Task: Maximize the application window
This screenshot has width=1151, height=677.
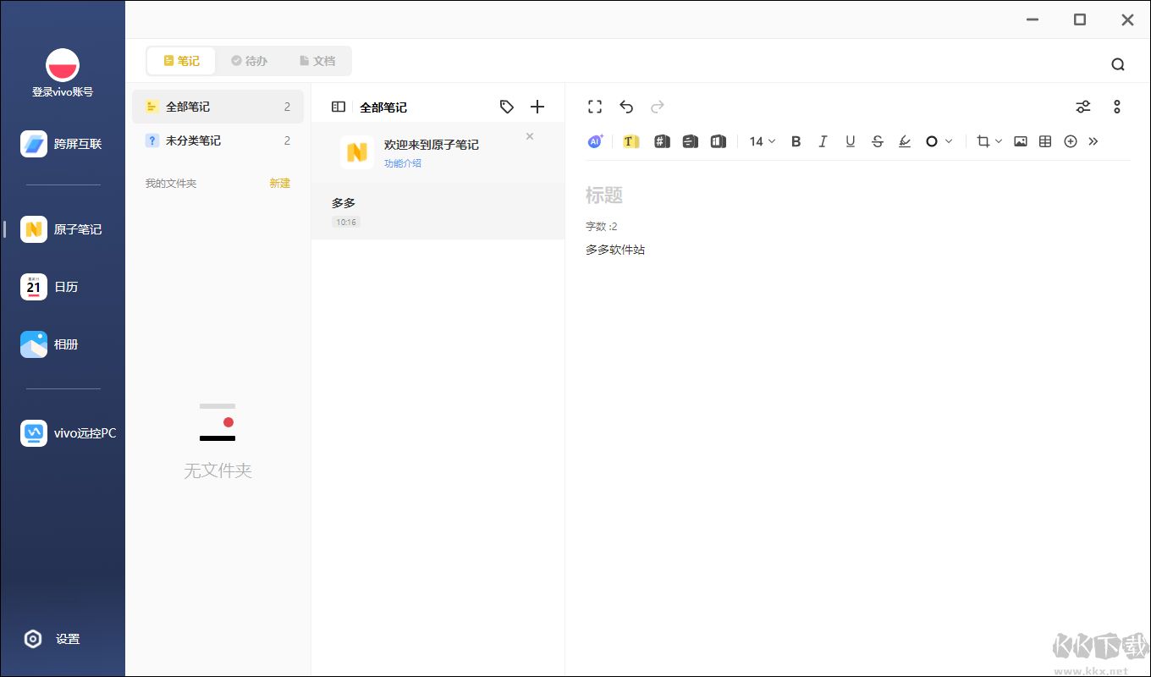Action: coord(1080,19)
